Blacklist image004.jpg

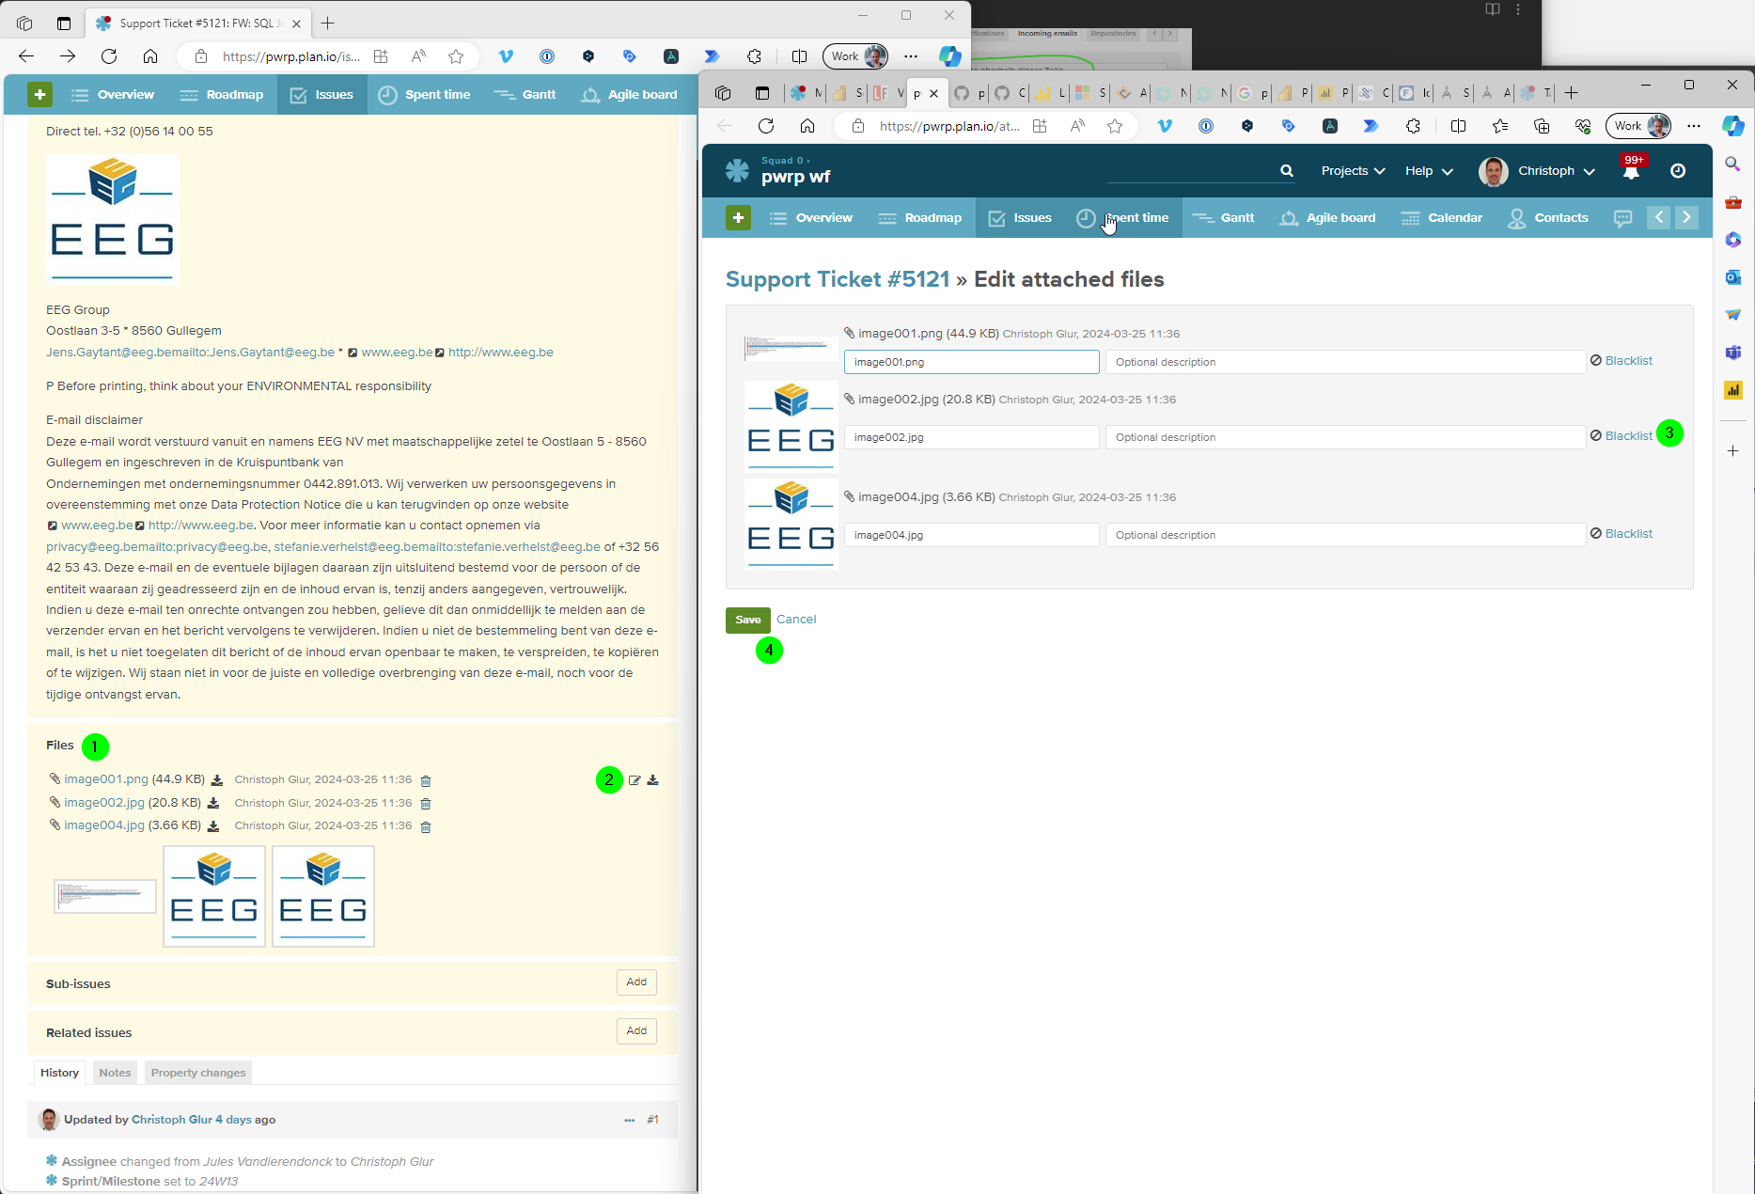pyautogui.click(x=1622, y=533)
